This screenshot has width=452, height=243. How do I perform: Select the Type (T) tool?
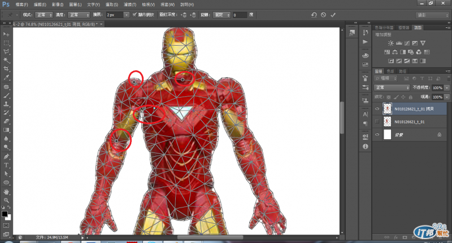pos(6,165)
